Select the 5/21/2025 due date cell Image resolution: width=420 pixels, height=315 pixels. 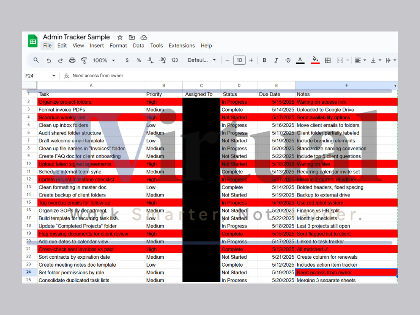[276, 257]
